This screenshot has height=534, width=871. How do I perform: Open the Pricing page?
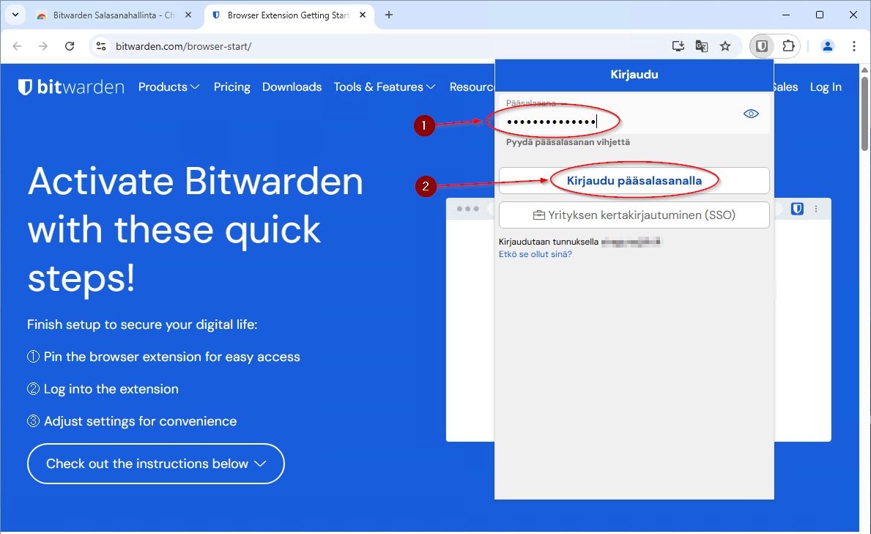231,86
